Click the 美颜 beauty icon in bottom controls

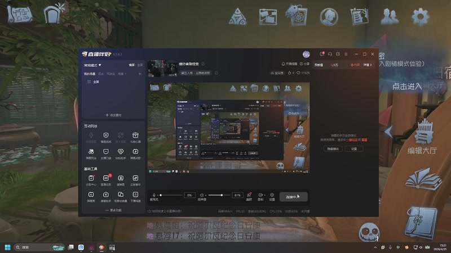[x=249, y=195]
